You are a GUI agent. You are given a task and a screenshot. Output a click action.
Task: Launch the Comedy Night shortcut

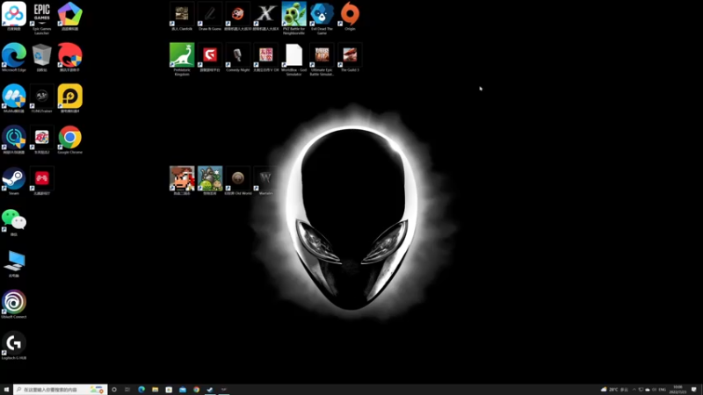(x=238, y=56)
